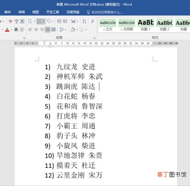
Task: Toggle show/hide formatting marks
Action: 92,21
